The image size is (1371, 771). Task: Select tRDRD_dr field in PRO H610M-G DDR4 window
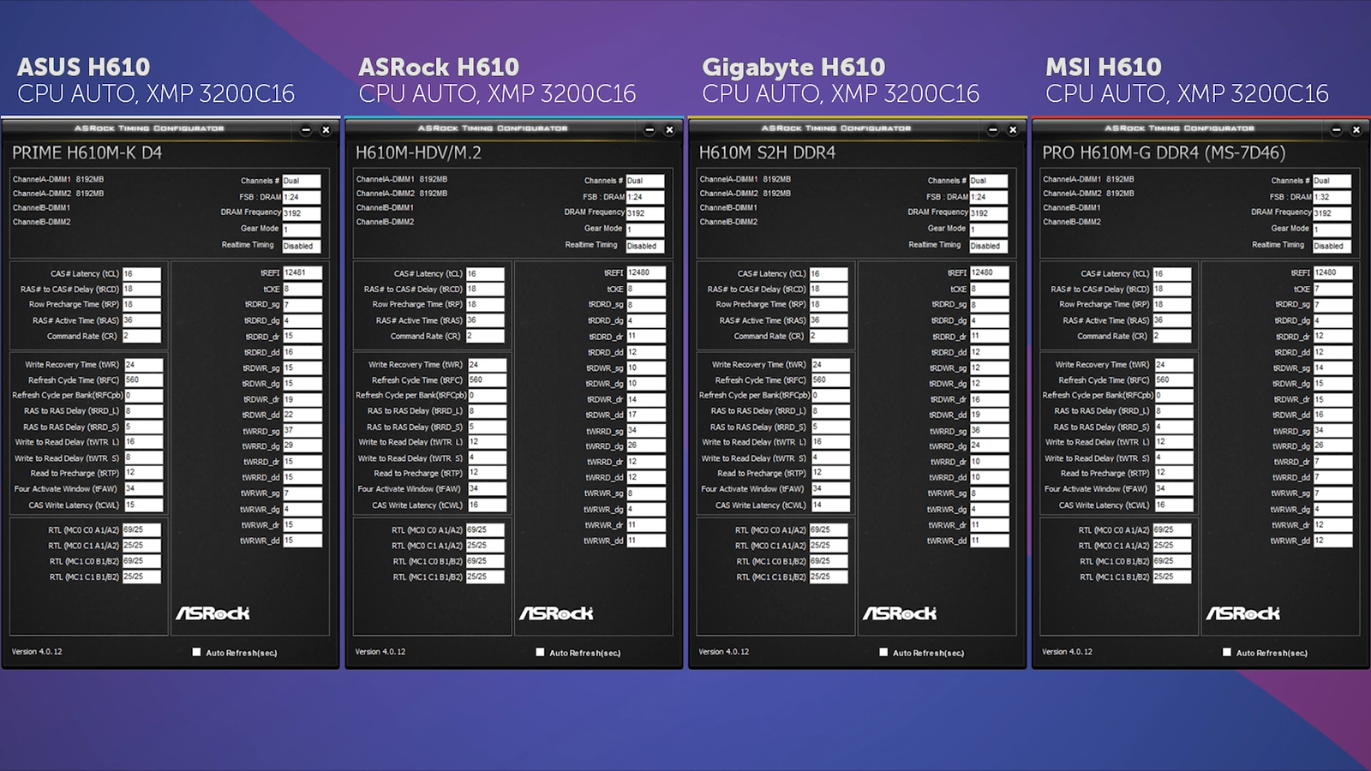coord(1333,337)
